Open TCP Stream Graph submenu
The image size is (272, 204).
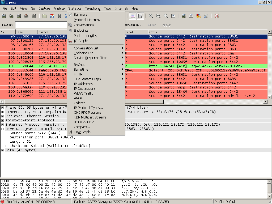tap(96, 79)
